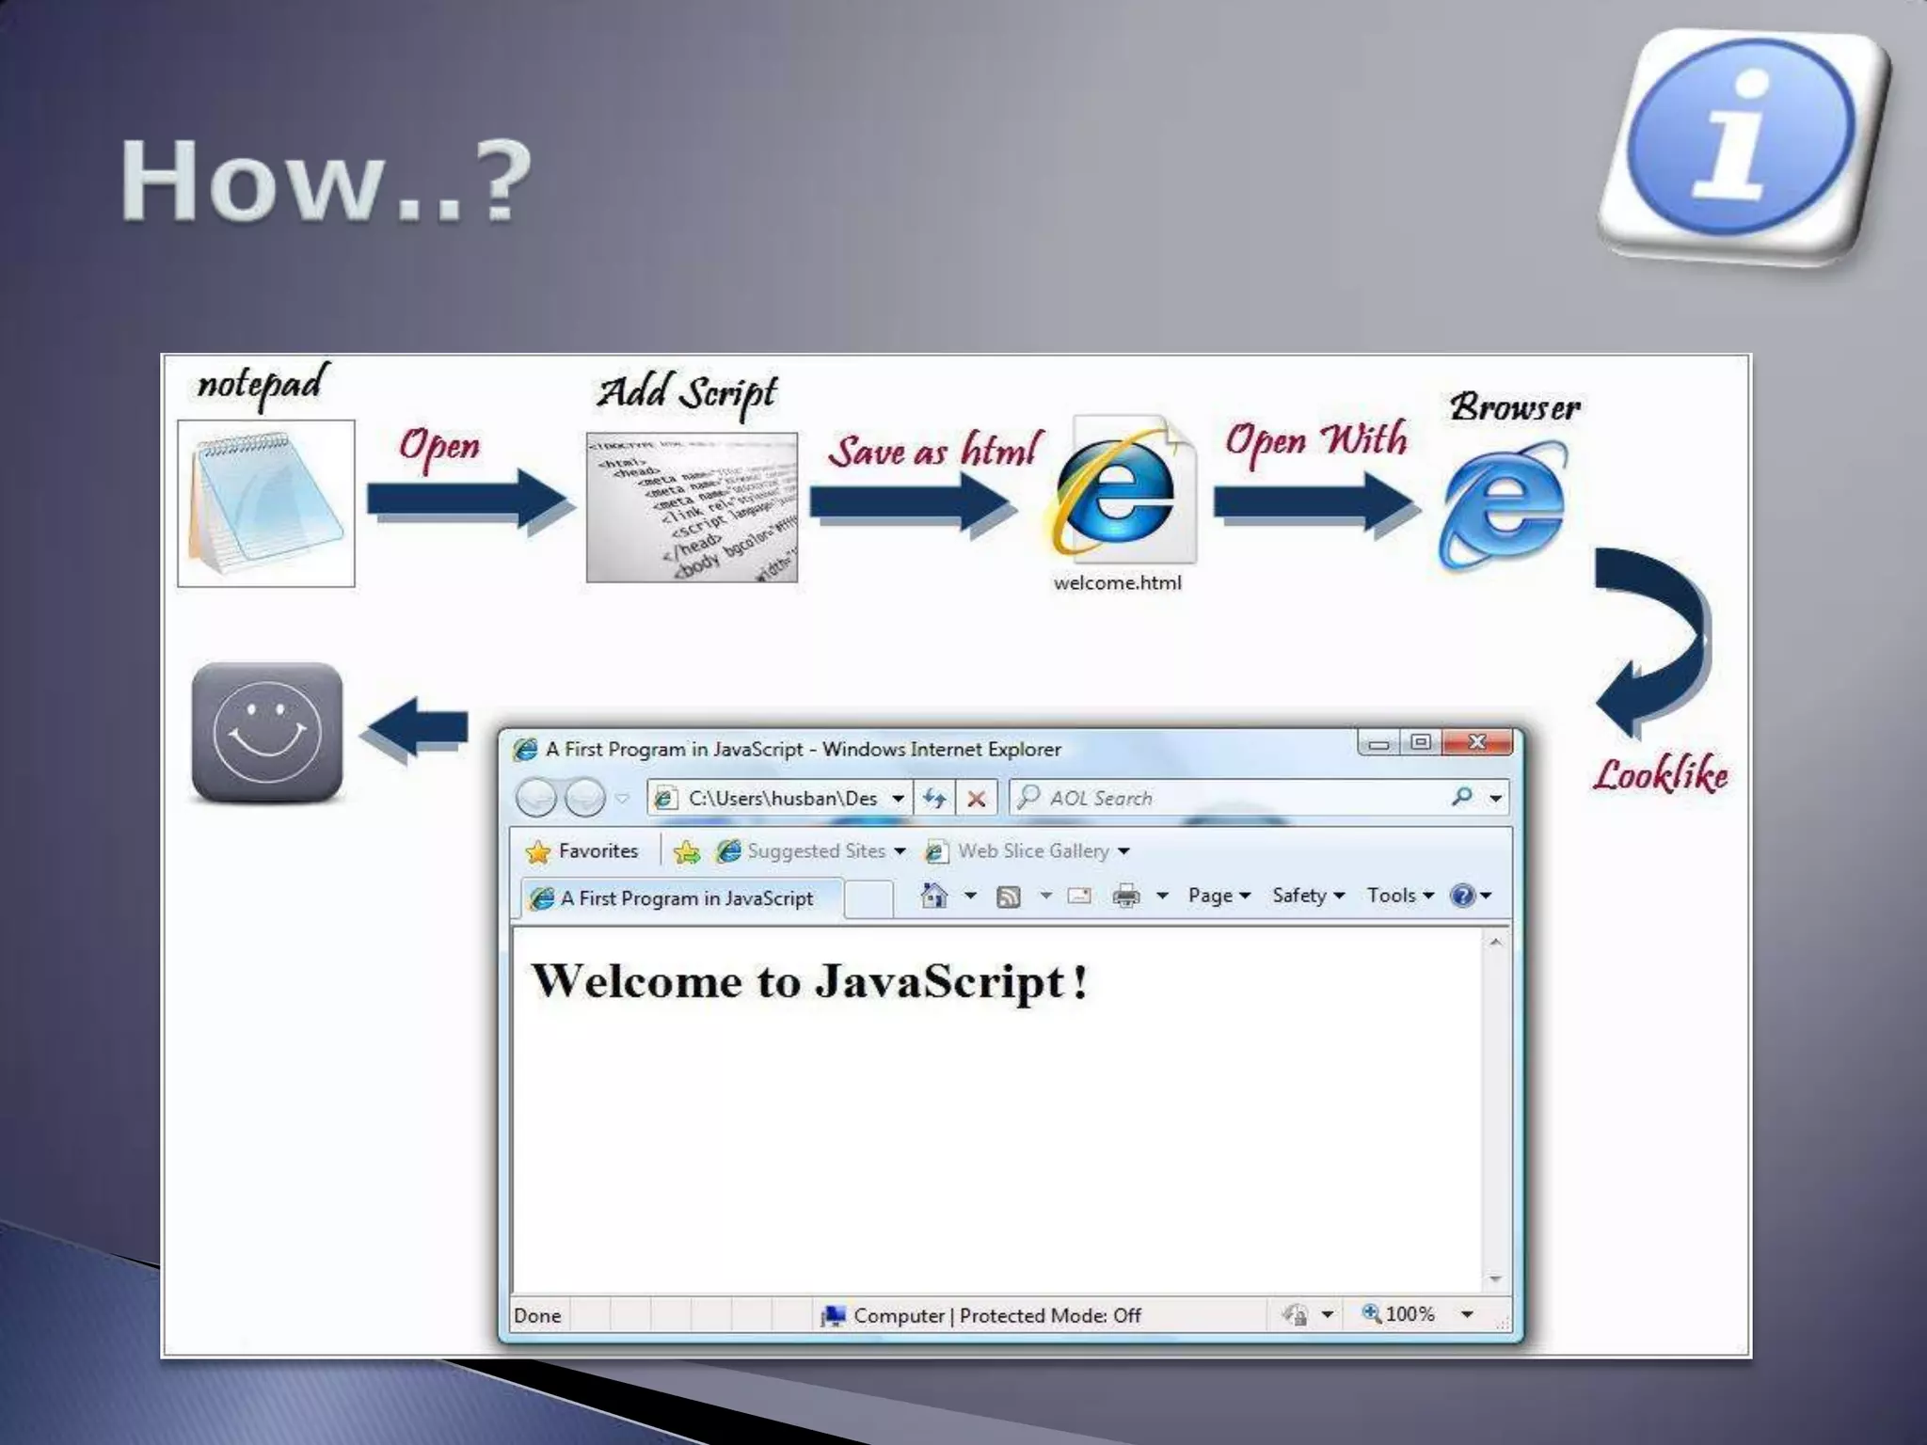Click the search magnifier icon in AOL Search

1461,797
